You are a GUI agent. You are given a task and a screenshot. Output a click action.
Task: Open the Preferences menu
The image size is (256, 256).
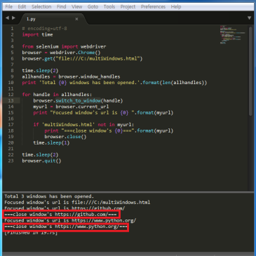click(x=153, y=7)
